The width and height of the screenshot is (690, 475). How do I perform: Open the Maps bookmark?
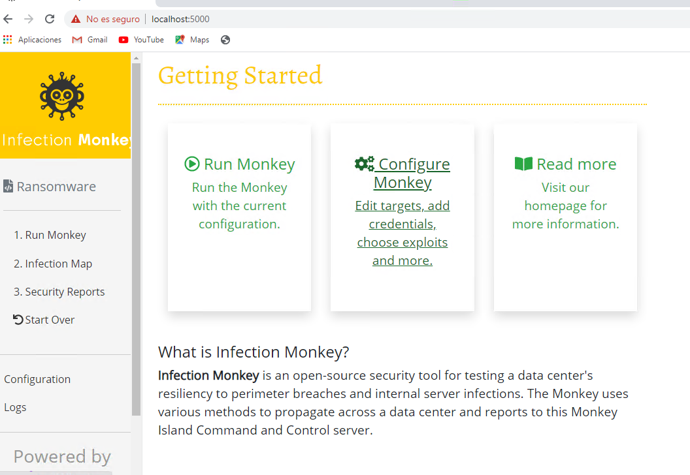pos(192,40)
